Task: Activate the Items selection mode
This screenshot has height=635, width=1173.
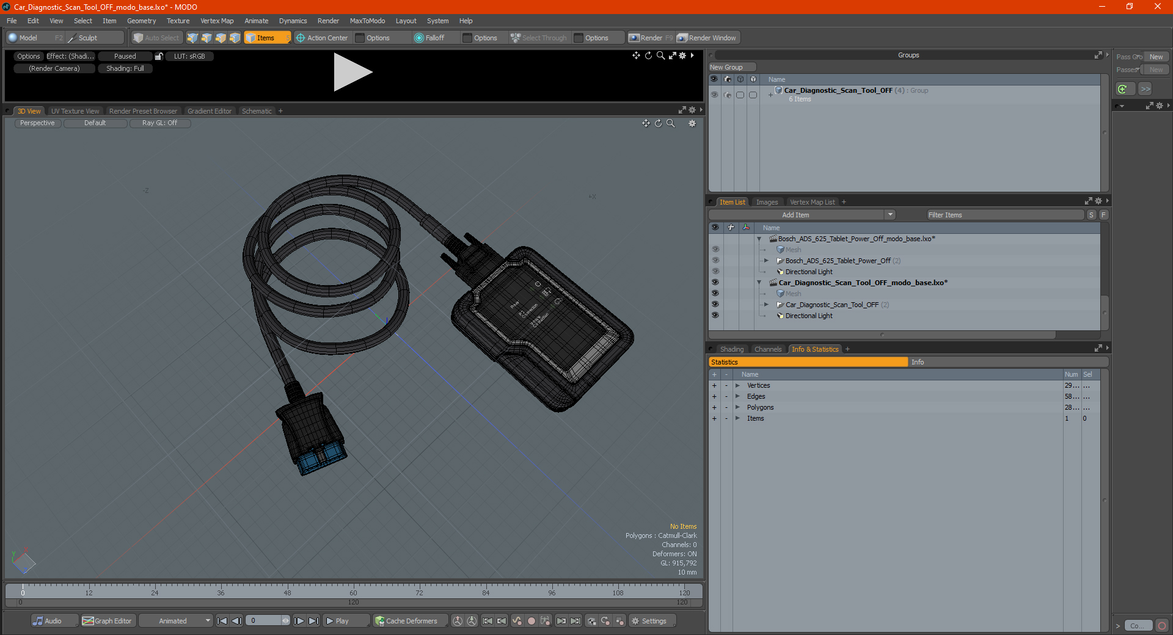Action: click(x=268, y=38)
